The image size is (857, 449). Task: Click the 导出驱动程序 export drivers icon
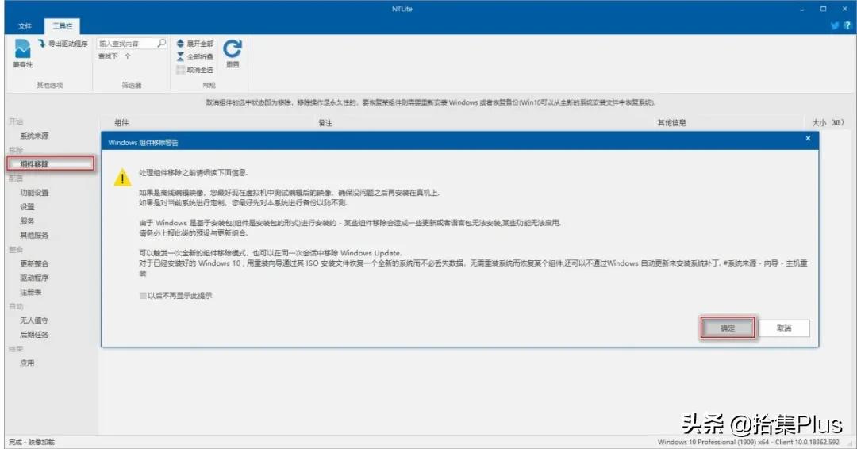click(x=42, y=43)
